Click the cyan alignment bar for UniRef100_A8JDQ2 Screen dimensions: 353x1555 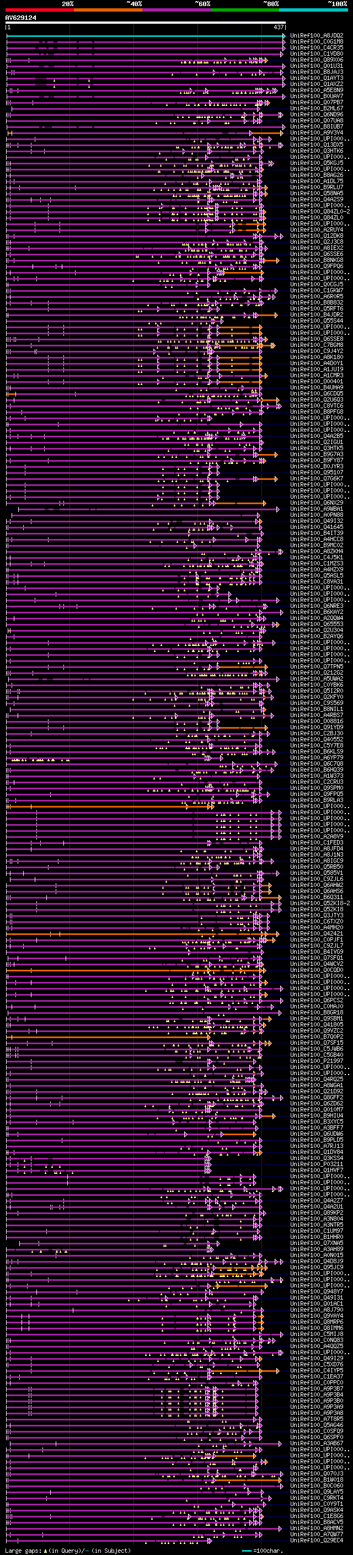tap(146, 36)
